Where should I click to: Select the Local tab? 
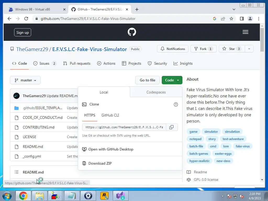point(104,92)
